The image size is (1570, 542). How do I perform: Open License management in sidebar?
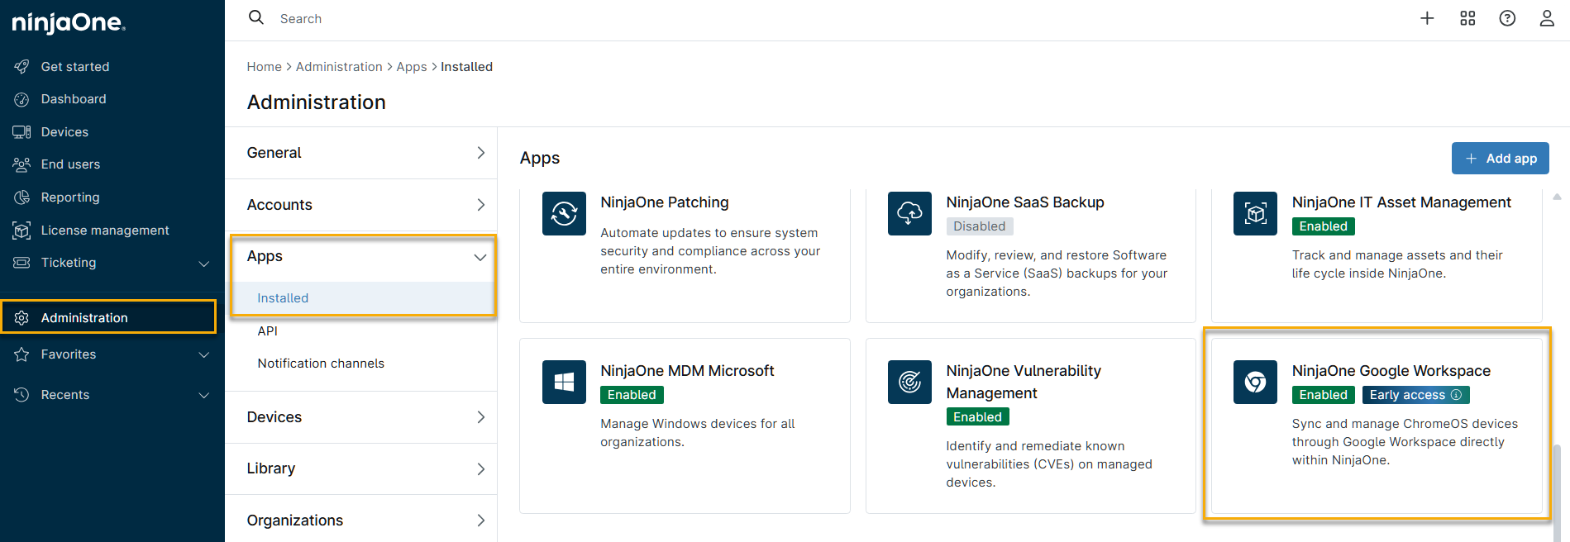click(x=105, y=231)
